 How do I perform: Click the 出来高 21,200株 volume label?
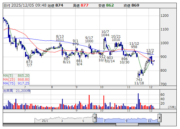17,91
